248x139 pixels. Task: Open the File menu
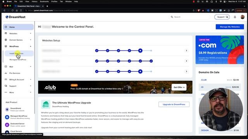coord(15,2)
